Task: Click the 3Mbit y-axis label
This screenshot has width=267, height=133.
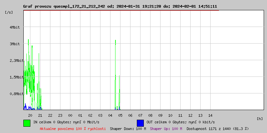Action: click(15, 44)
